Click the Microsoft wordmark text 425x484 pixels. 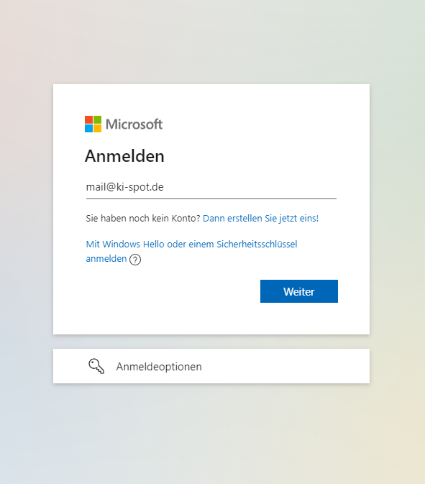[x=134, y=124]
